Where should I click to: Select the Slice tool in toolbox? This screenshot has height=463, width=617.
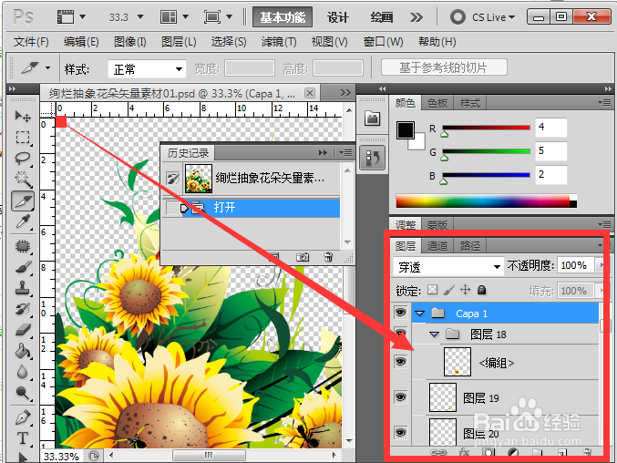coord(23,201)
